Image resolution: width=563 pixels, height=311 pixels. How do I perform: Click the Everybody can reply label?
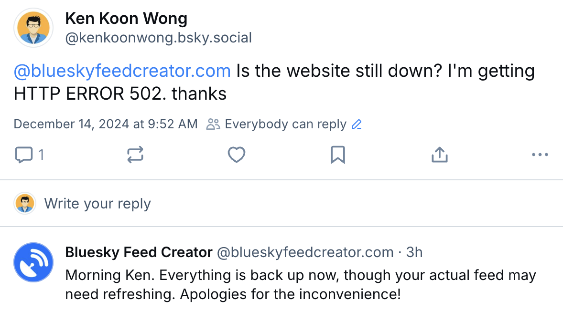pyautogui.click(x=285, y=124)
